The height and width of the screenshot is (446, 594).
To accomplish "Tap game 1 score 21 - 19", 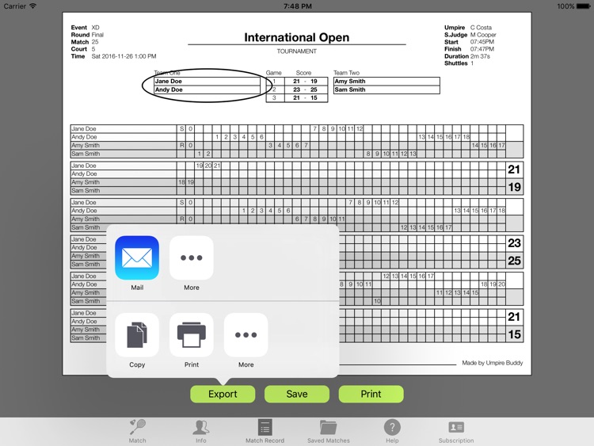I will (x=306, y=81).
